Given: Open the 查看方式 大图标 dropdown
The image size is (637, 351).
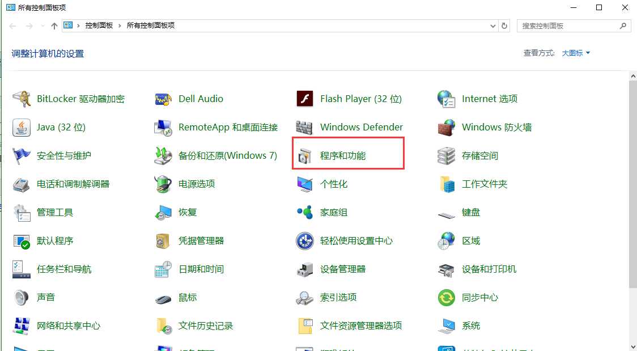Looking at the screenshot, I should [576, 53].
